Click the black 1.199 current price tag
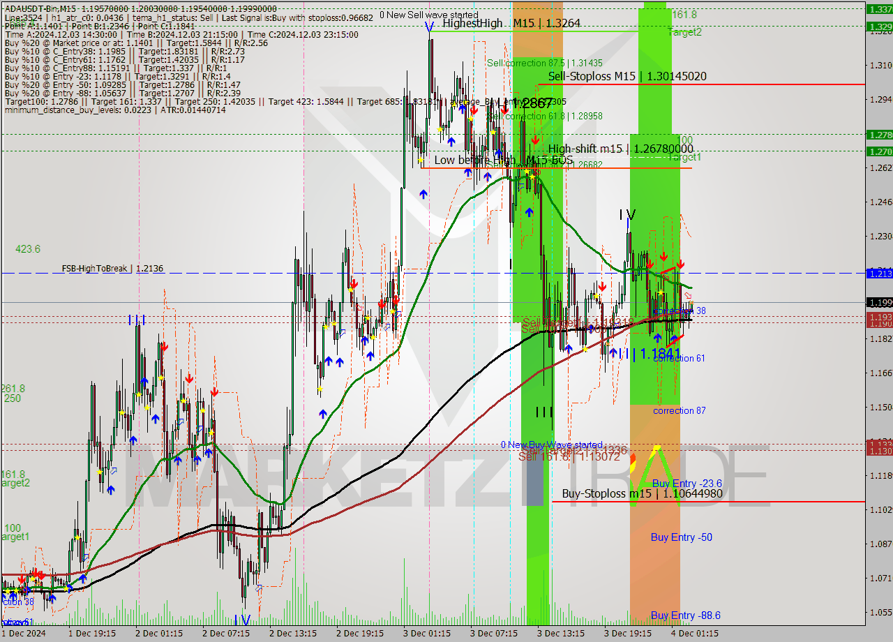This screenshot has height=642, width=893. [879, 302]
